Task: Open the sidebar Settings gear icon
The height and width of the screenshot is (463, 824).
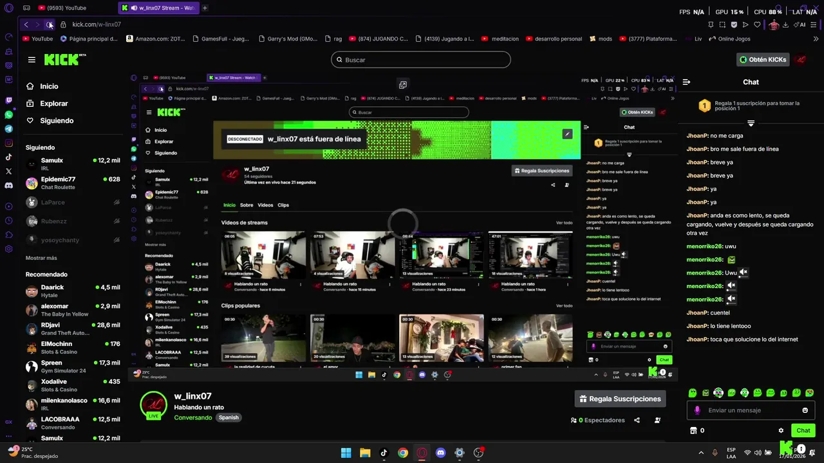Action: pyautogui.click(x=8, y=249)
